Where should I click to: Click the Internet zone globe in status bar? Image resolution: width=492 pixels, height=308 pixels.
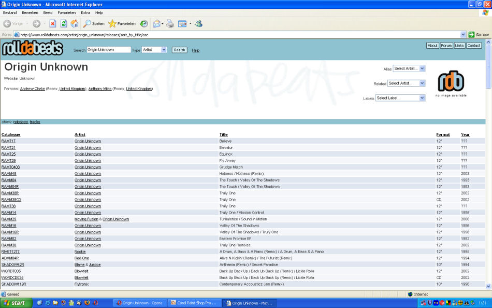coord(410,294)
